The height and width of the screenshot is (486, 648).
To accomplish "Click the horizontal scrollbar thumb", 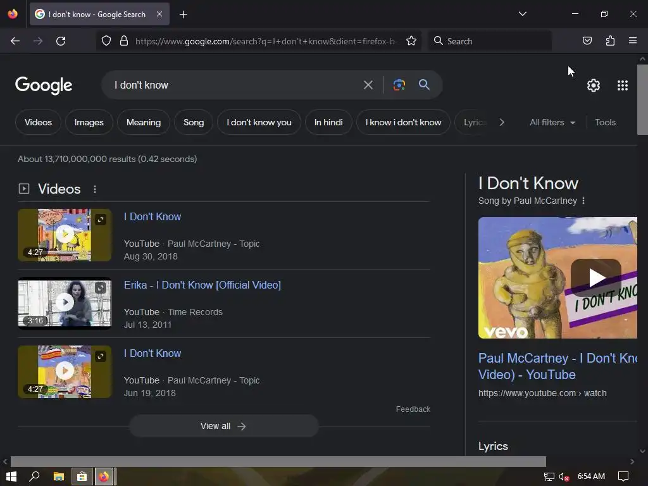I will pos(278,461).
